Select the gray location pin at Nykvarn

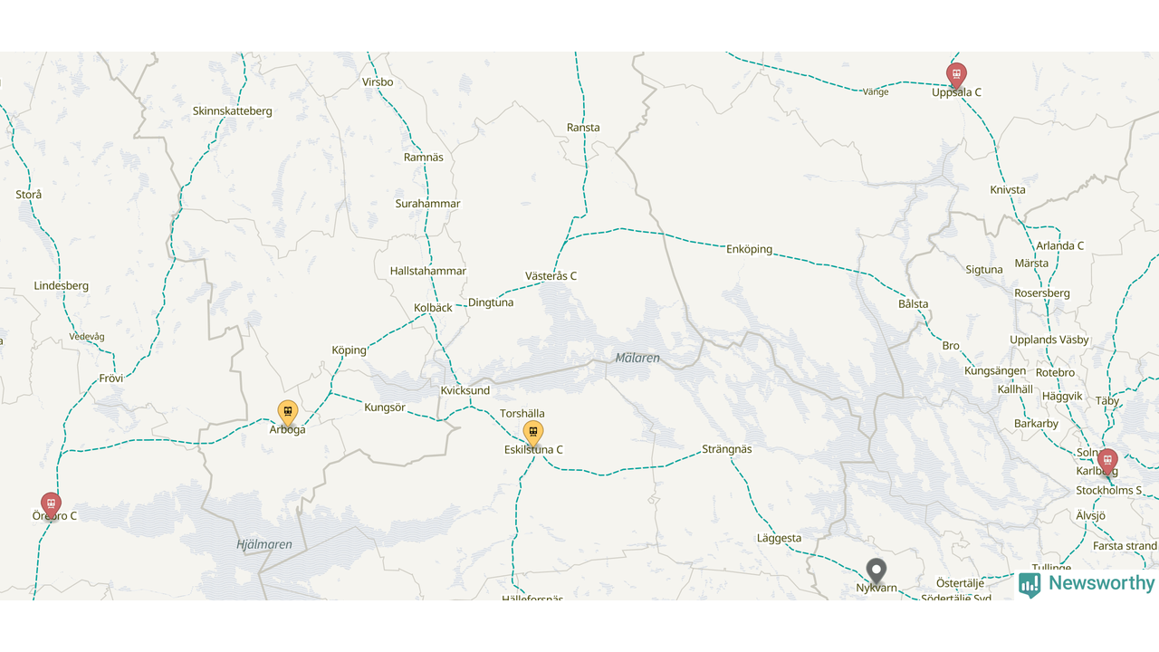click(x=876, y=571)
